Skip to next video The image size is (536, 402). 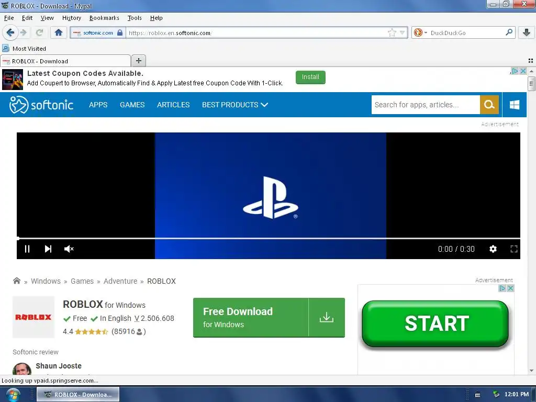[x=48, y=249]
